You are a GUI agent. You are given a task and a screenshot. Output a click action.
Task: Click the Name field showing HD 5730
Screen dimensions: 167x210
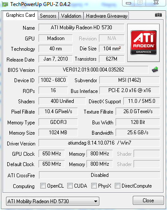[81, 28]
